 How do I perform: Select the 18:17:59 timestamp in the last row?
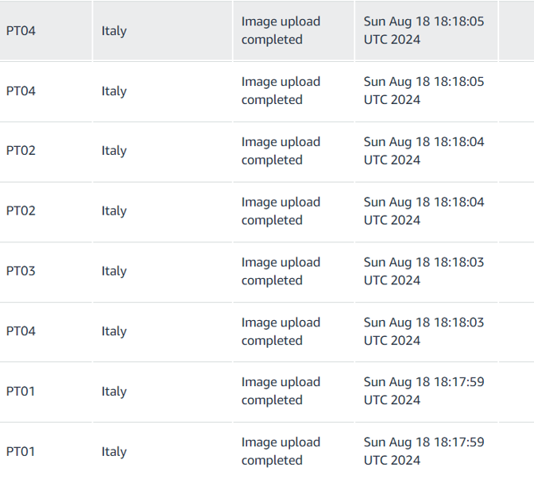(424, 451)
